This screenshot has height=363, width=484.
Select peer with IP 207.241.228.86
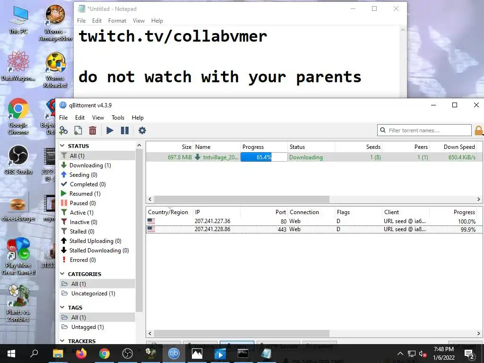coord(314,229)
